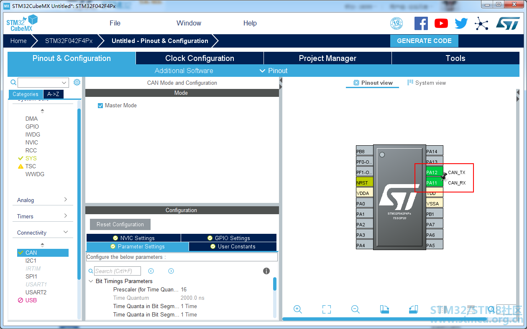Select DMA under System Core
The image size is (527, 329).
click(x=31, y=119)
